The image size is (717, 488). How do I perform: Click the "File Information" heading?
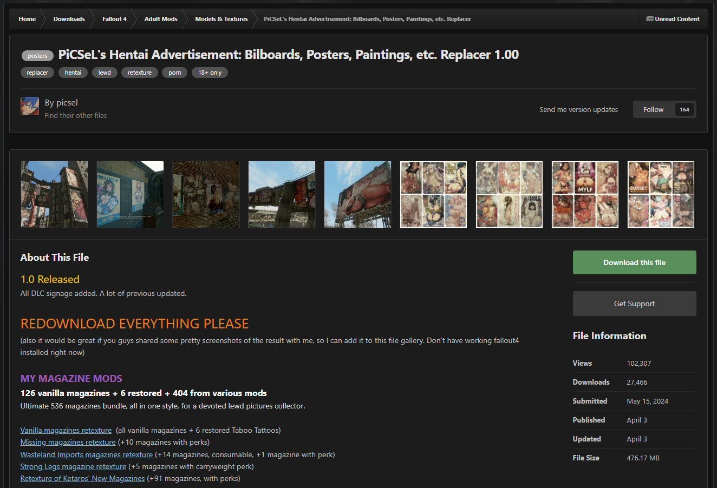(610, 336)
